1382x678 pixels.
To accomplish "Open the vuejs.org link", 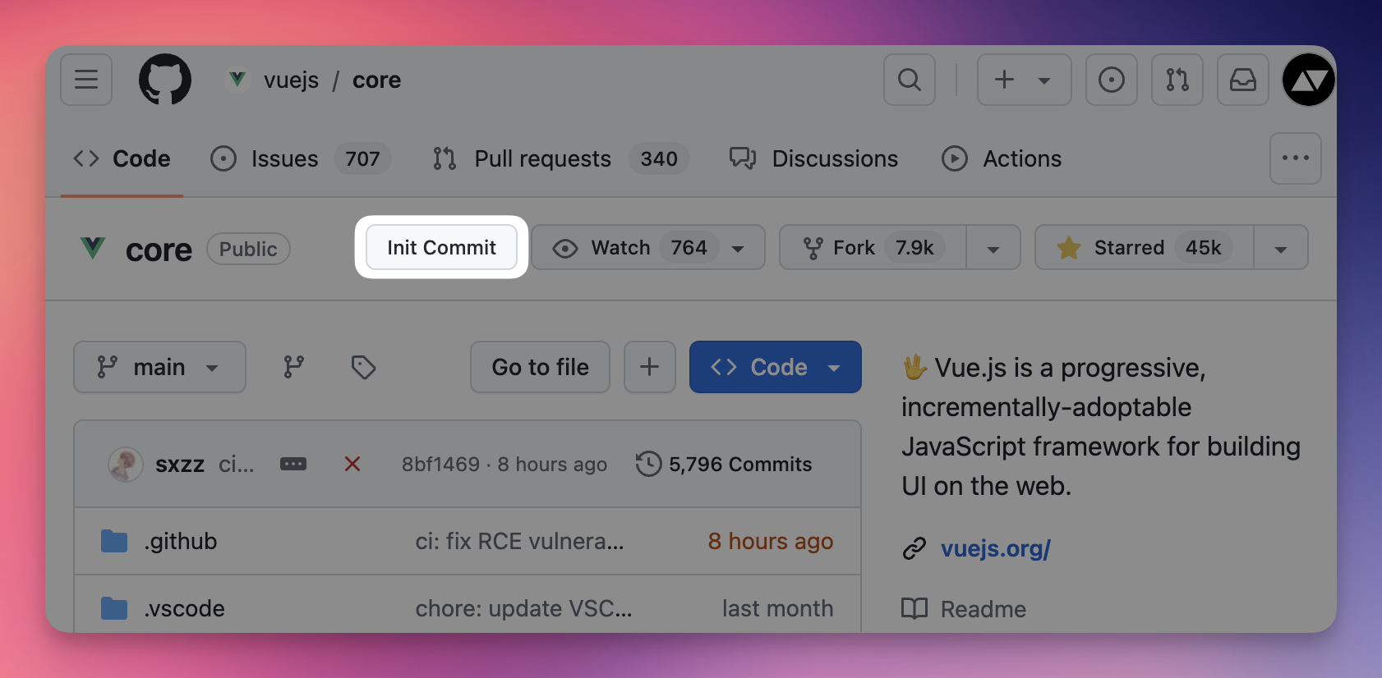I will (995, 548).
